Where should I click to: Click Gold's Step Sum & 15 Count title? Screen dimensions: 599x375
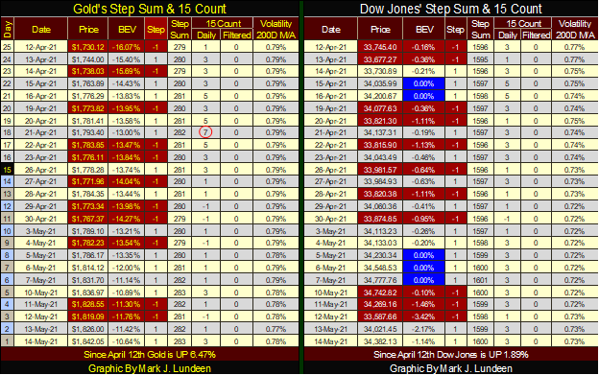click(150, 9)
